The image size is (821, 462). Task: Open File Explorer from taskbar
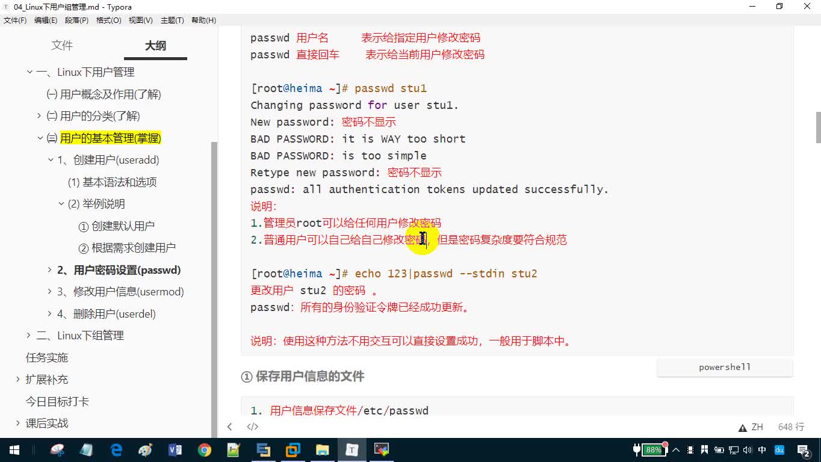click(x=323, y=449)
